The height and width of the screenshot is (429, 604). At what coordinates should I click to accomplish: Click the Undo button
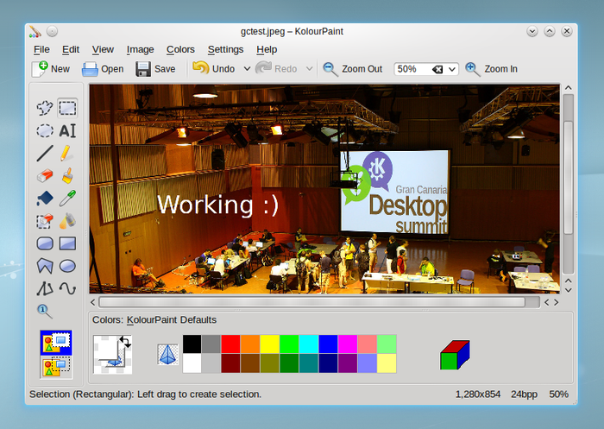click(x=214, y=69)
